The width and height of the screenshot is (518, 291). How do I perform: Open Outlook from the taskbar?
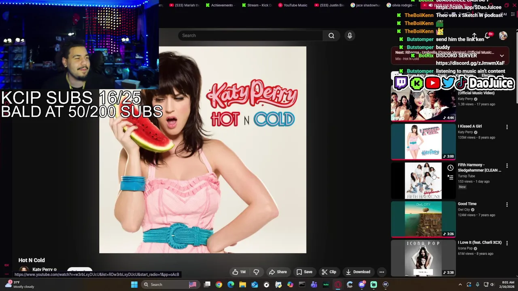click(255, 285)
